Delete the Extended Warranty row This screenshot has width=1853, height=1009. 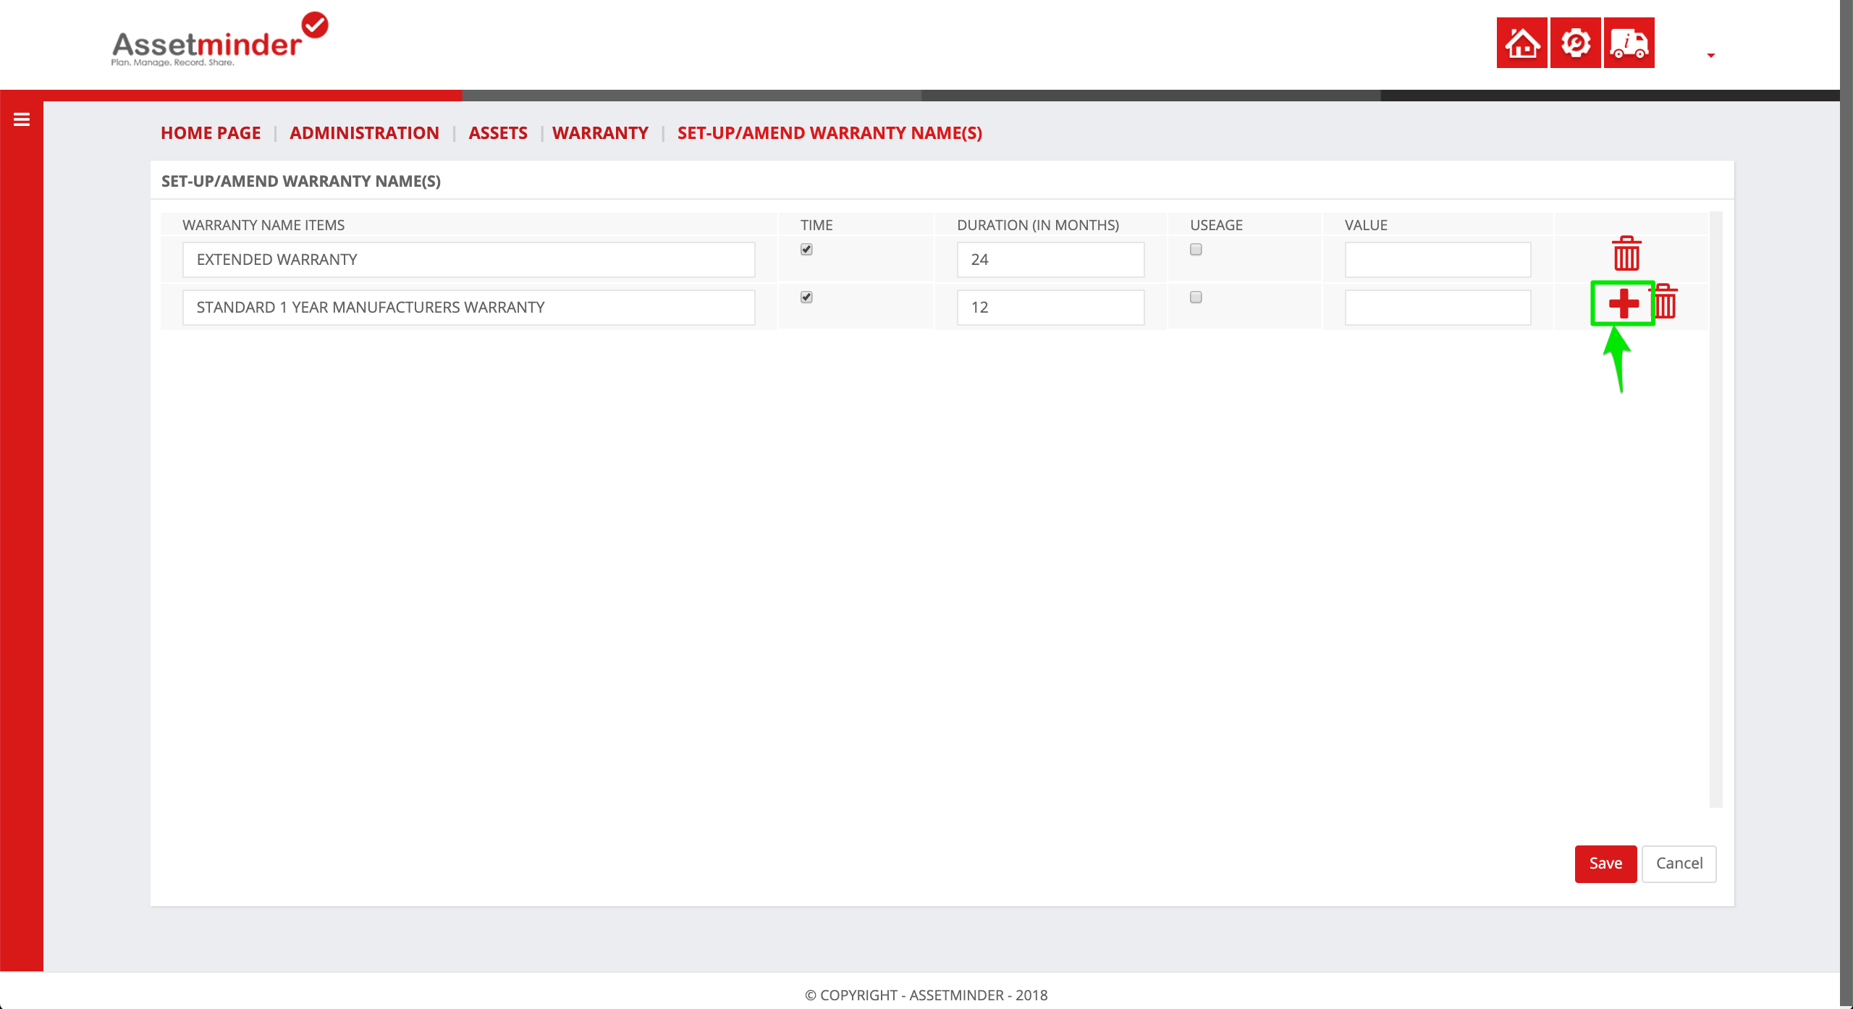pyautogui.click(x=1626, y=253)
